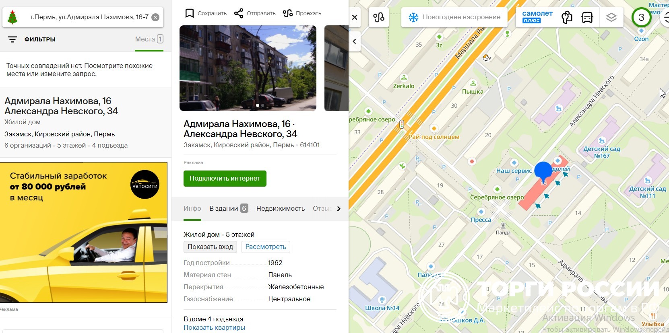Image resolution: width=669 pixels, height=333 pixels.
Task: Open the Недвижимость tab
Action: pos(280,208)
